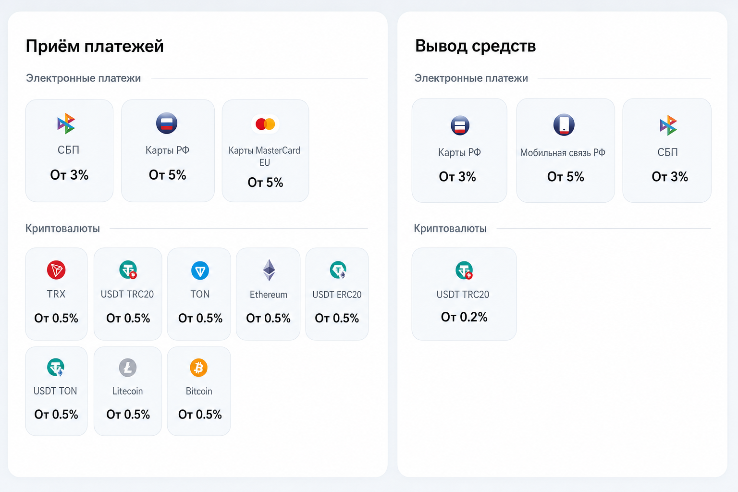This screenshot has width=738, height=492.
Task: Click От 5% under Карты MasterCard EU
Action: (x=265, y=183)
